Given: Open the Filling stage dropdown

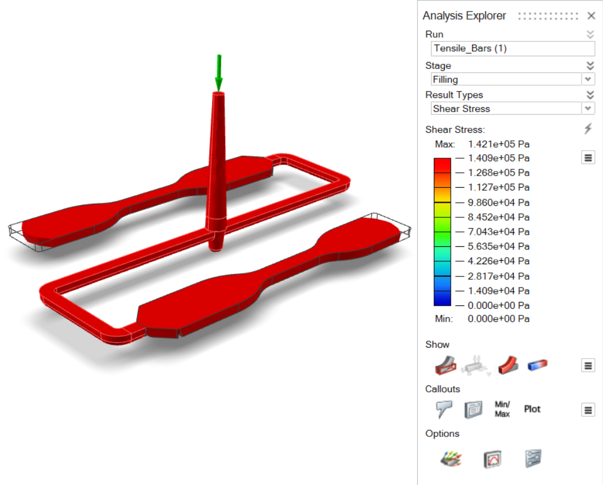Looking at the screenshot, I should coord(587,79).
